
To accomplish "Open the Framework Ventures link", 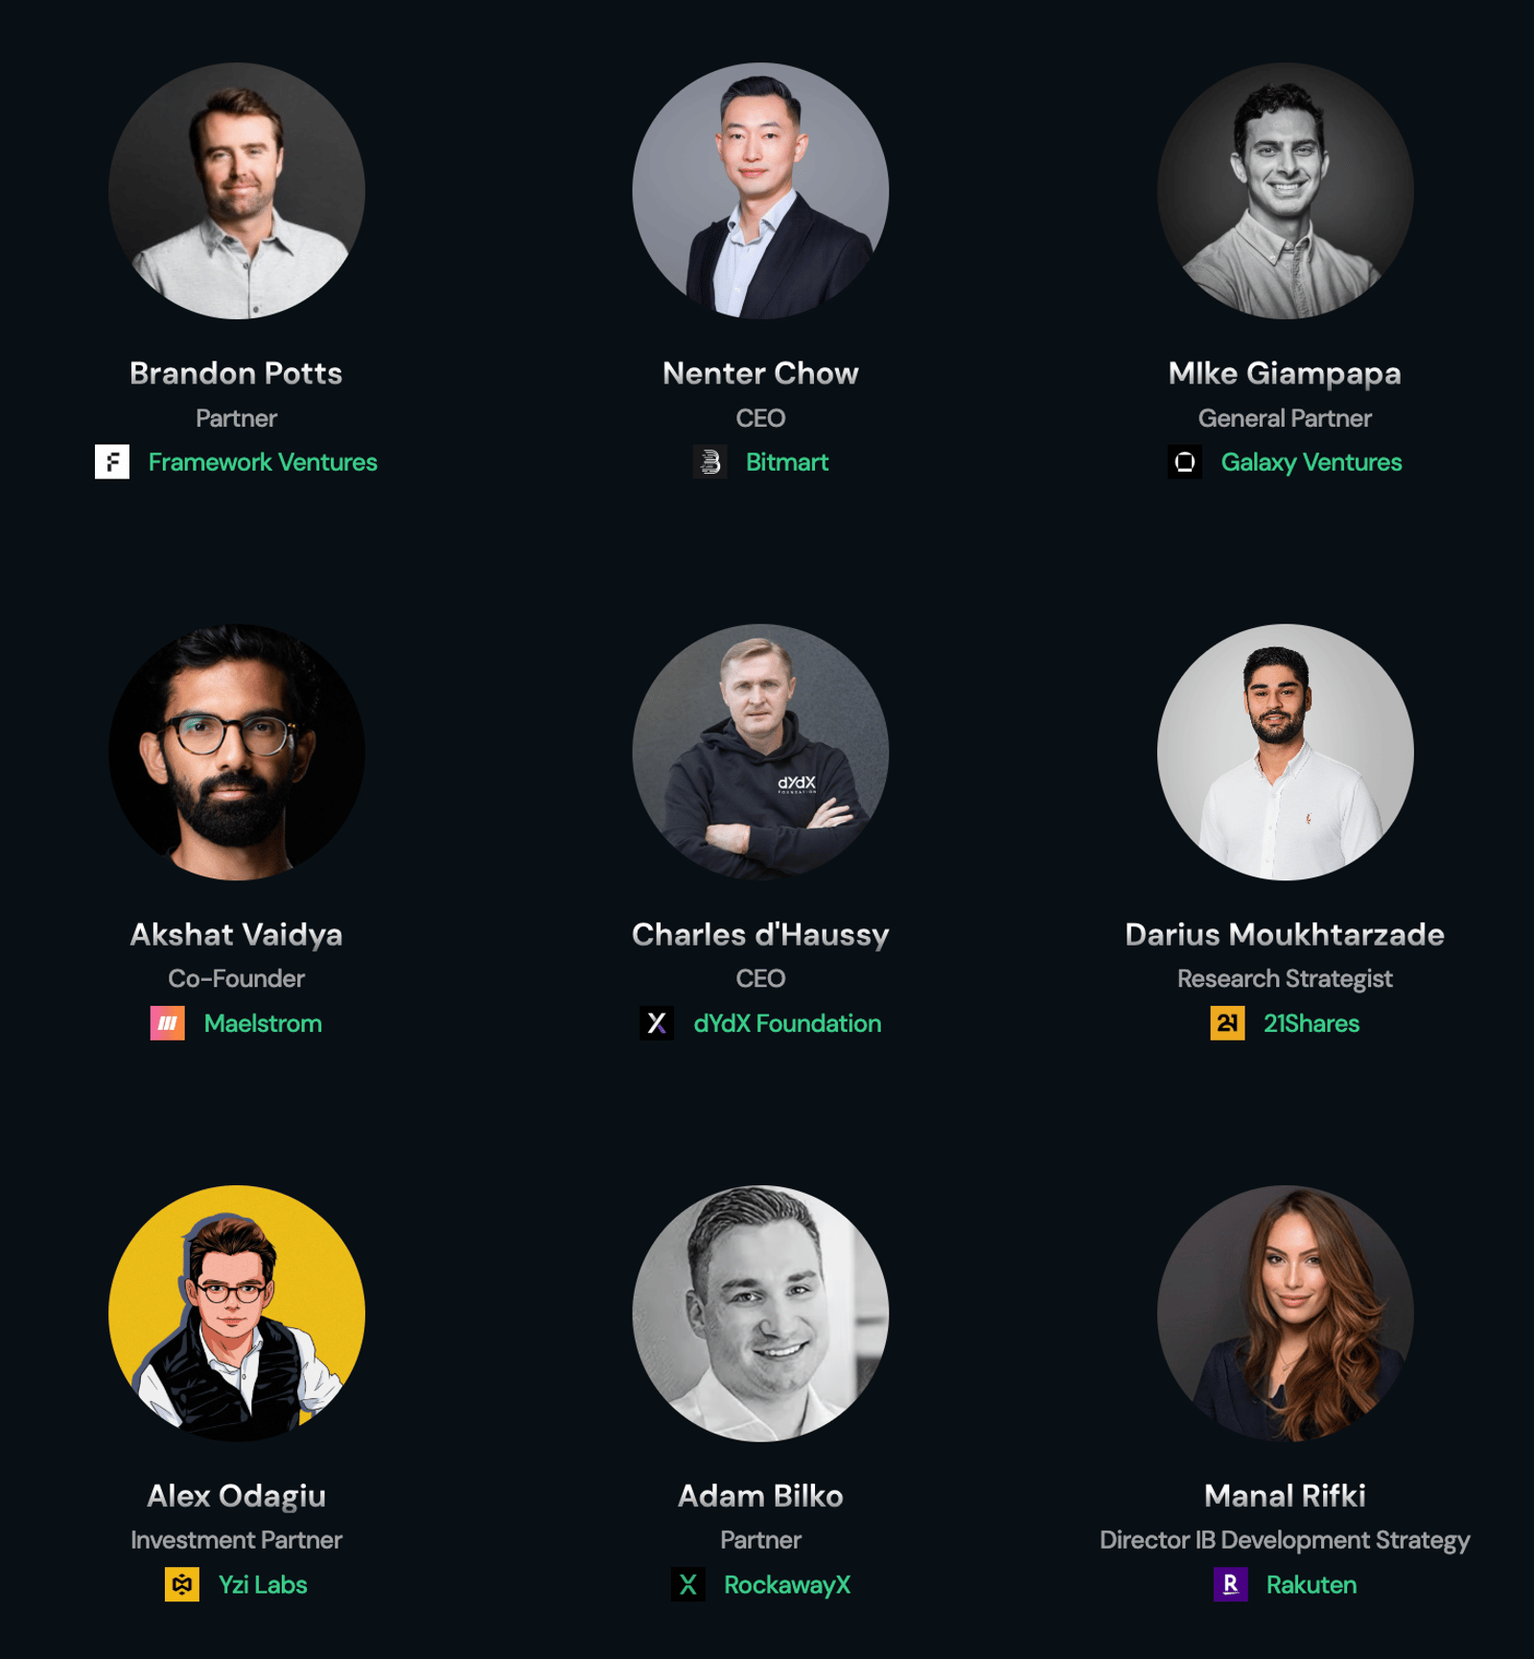I will coord(263,462).
